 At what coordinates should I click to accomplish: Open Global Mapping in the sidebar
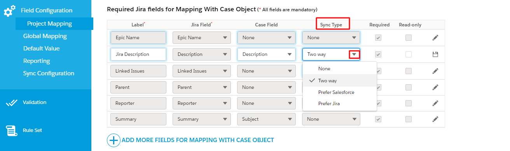click(45, 36)
